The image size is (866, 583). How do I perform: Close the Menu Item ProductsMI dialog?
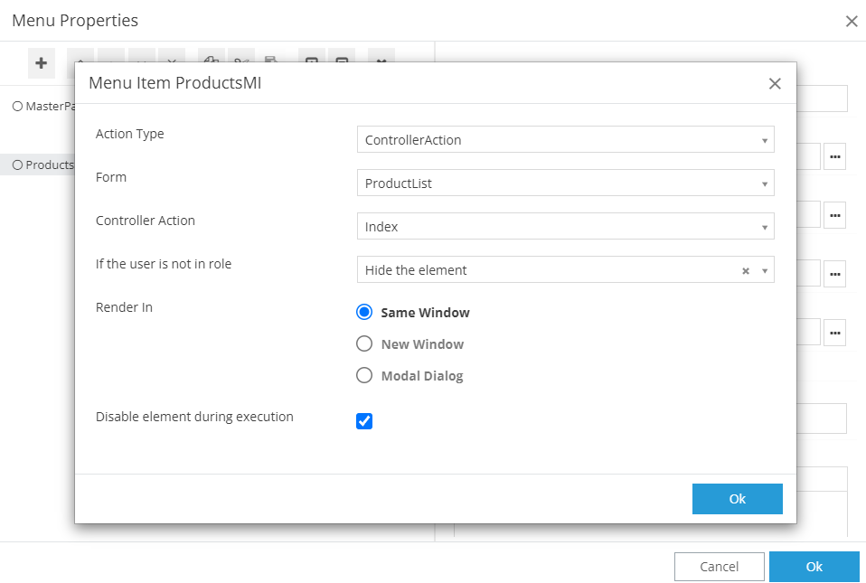point(774,84)
